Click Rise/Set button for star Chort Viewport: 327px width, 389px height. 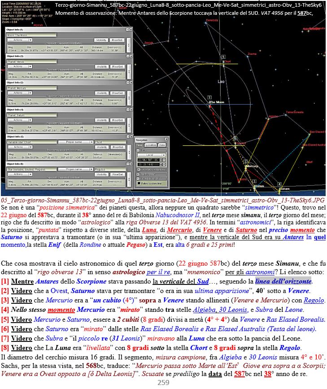tap(118, 147)
